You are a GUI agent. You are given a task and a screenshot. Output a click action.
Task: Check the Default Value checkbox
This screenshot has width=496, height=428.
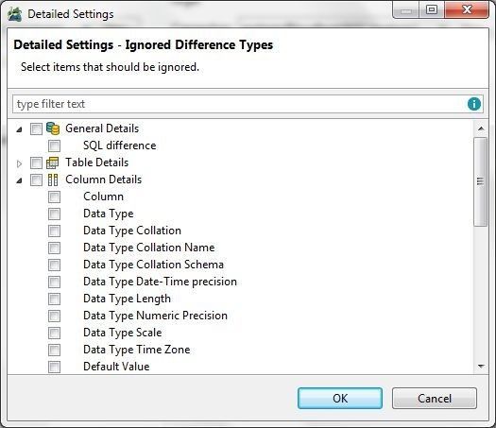tap(54, 367)
